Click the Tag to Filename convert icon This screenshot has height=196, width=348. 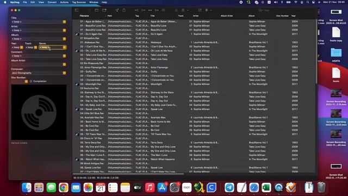coord(136,10)
